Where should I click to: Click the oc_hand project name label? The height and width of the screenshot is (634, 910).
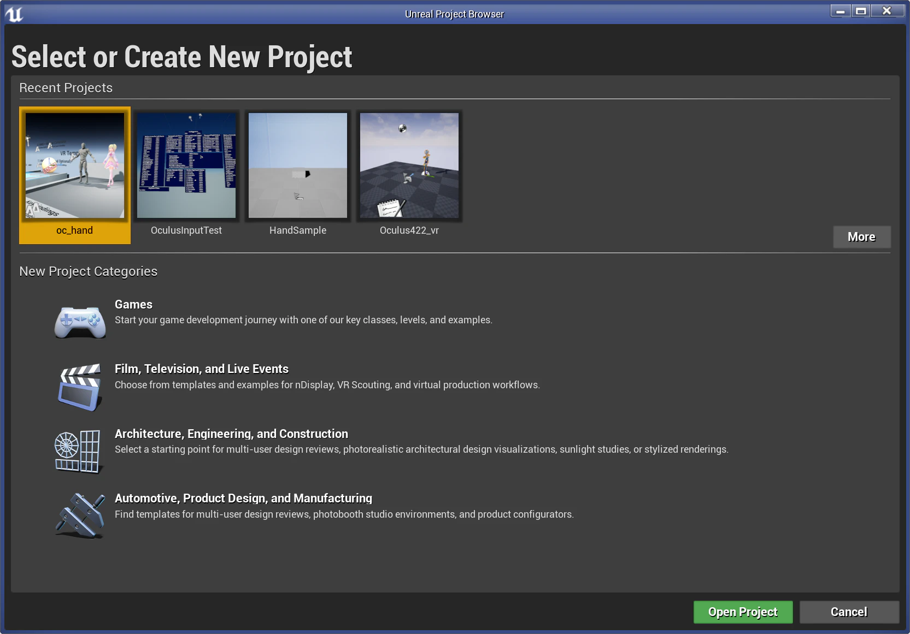[x=75, y=230]
